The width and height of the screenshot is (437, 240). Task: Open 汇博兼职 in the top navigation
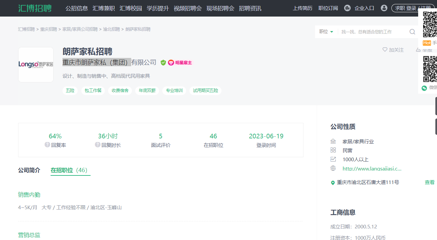(104, 8)
